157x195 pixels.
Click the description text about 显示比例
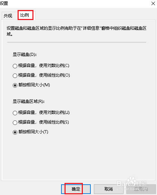point(77,31)
